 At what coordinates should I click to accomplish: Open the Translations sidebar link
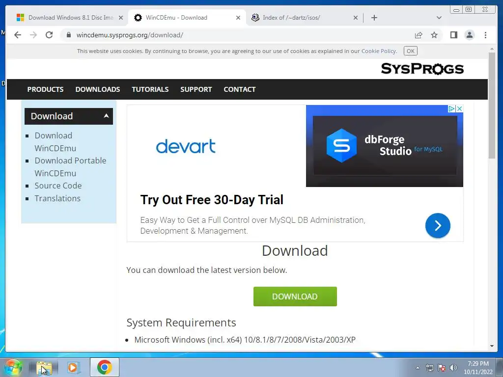[57, 198]
